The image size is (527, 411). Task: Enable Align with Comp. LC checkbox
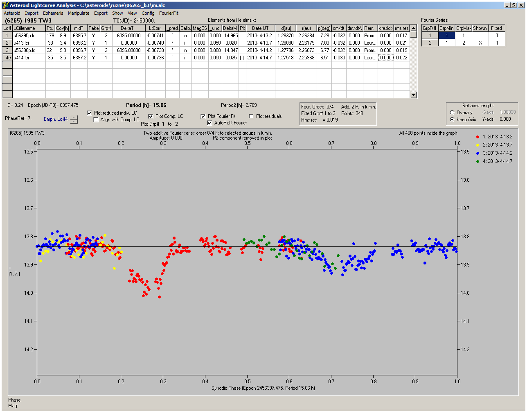tap(96, 120)
